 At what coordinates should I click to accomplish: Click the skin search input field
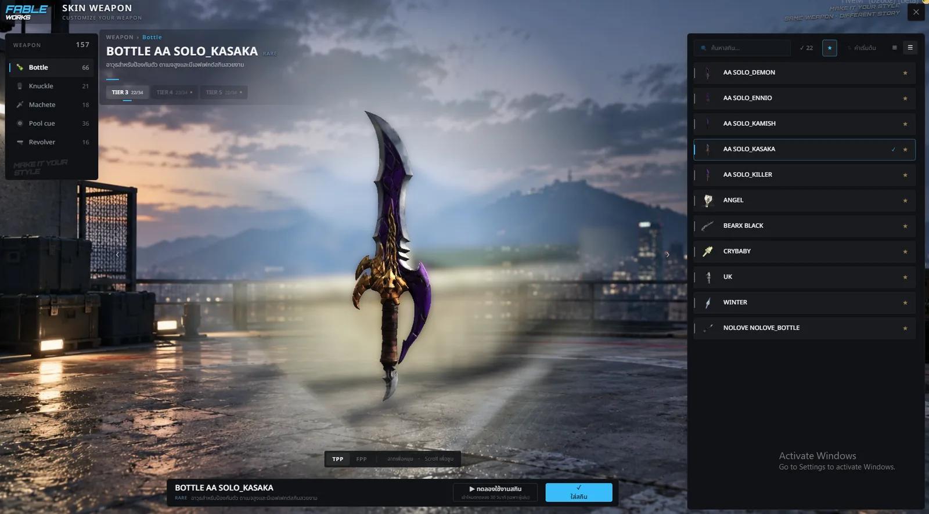coord(743,48)
